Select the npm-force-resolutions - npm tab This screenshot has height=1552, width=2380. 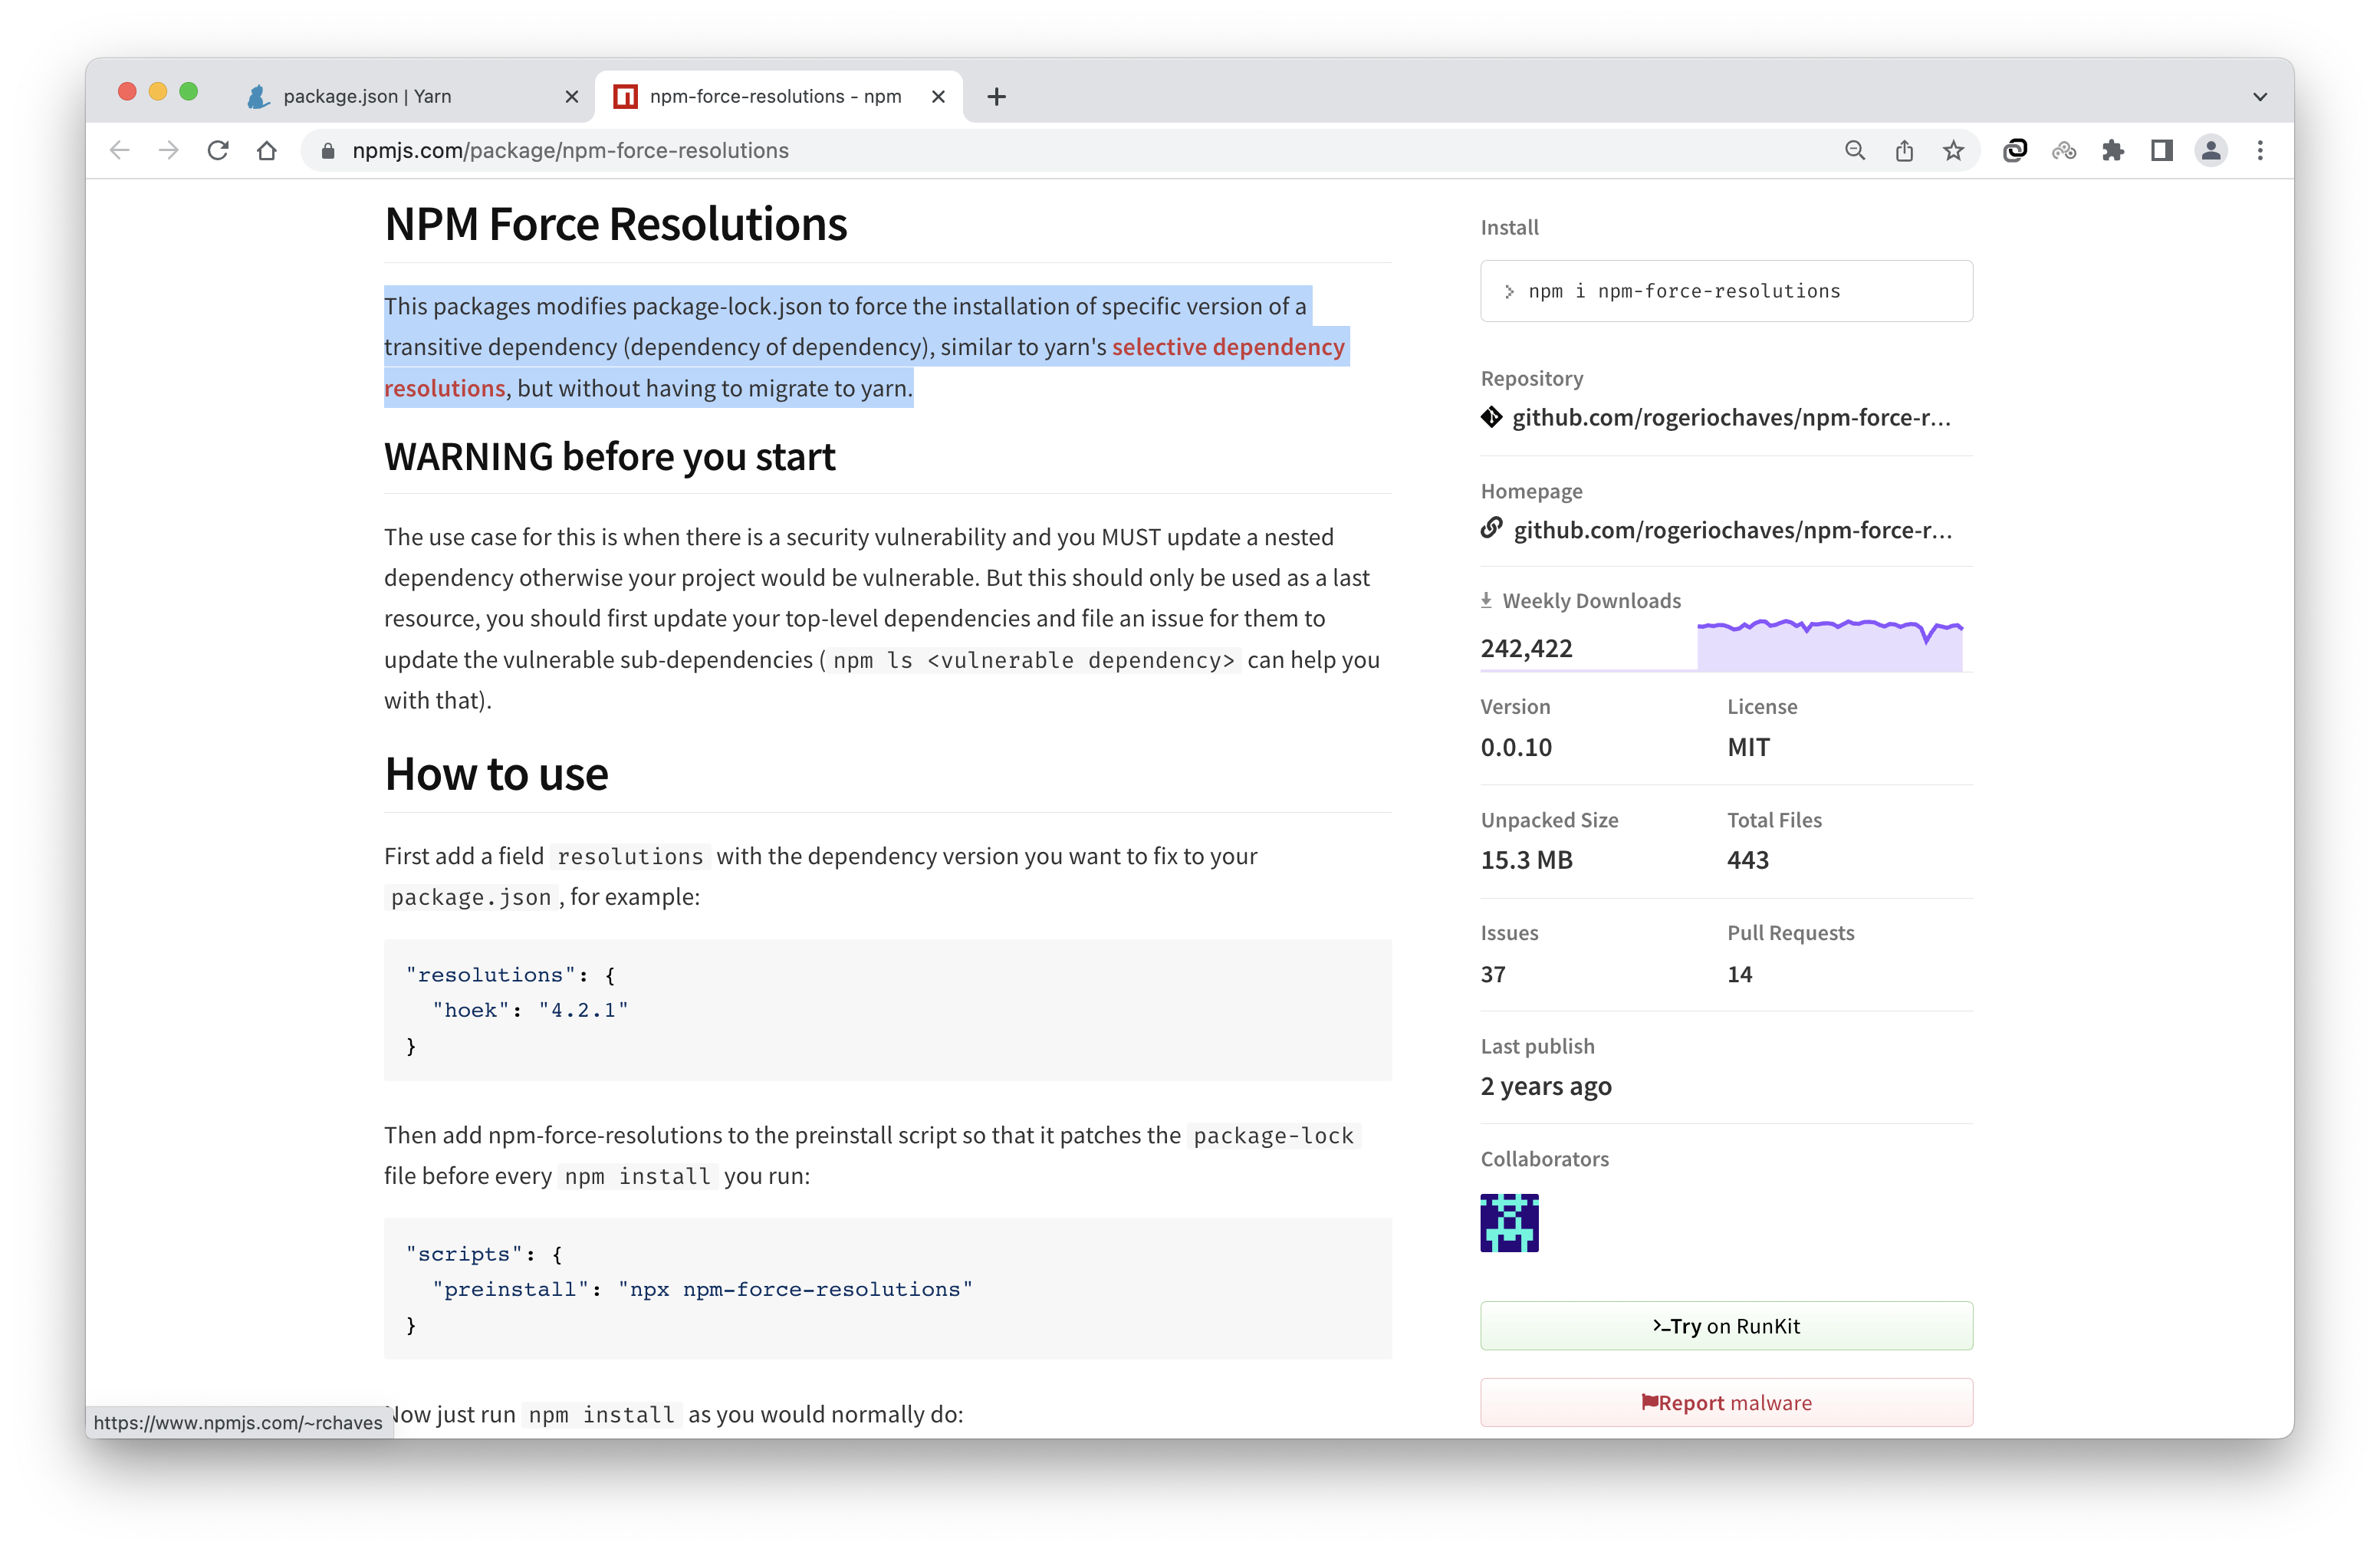(x=779, y=97)
